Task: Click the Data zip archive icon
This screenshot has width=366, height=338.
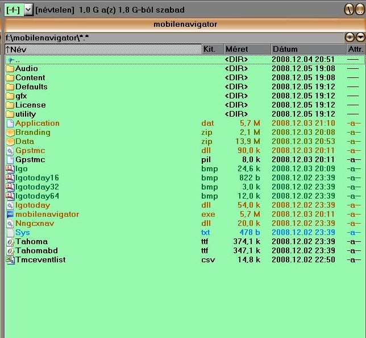Action: (10, 142)
